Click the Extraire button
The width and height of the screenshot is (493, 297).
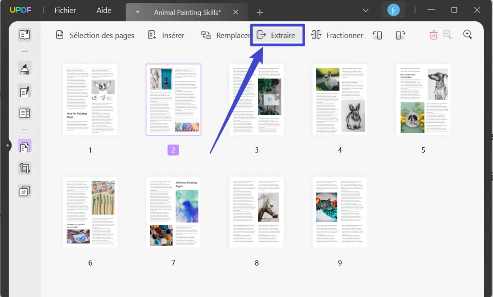[277, 35]
